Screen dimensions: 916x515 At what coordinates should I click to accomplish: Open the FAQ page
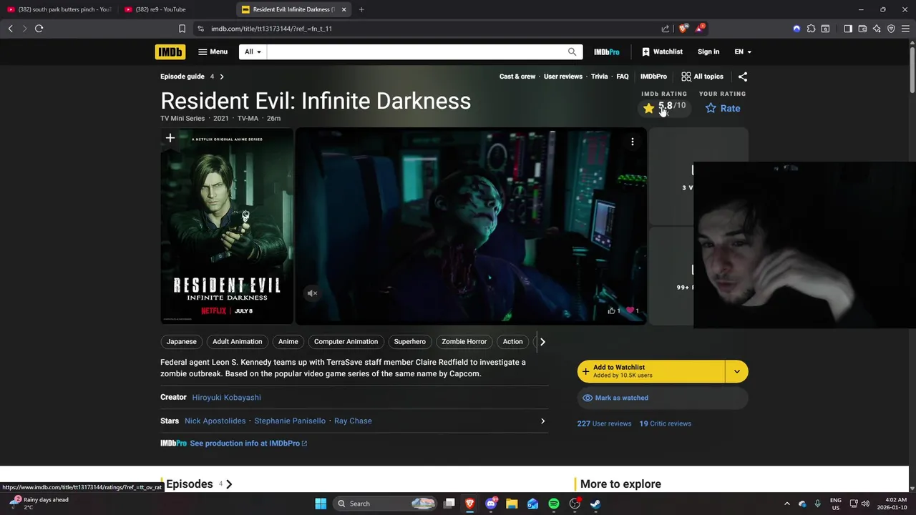click(x=623, y=77)
